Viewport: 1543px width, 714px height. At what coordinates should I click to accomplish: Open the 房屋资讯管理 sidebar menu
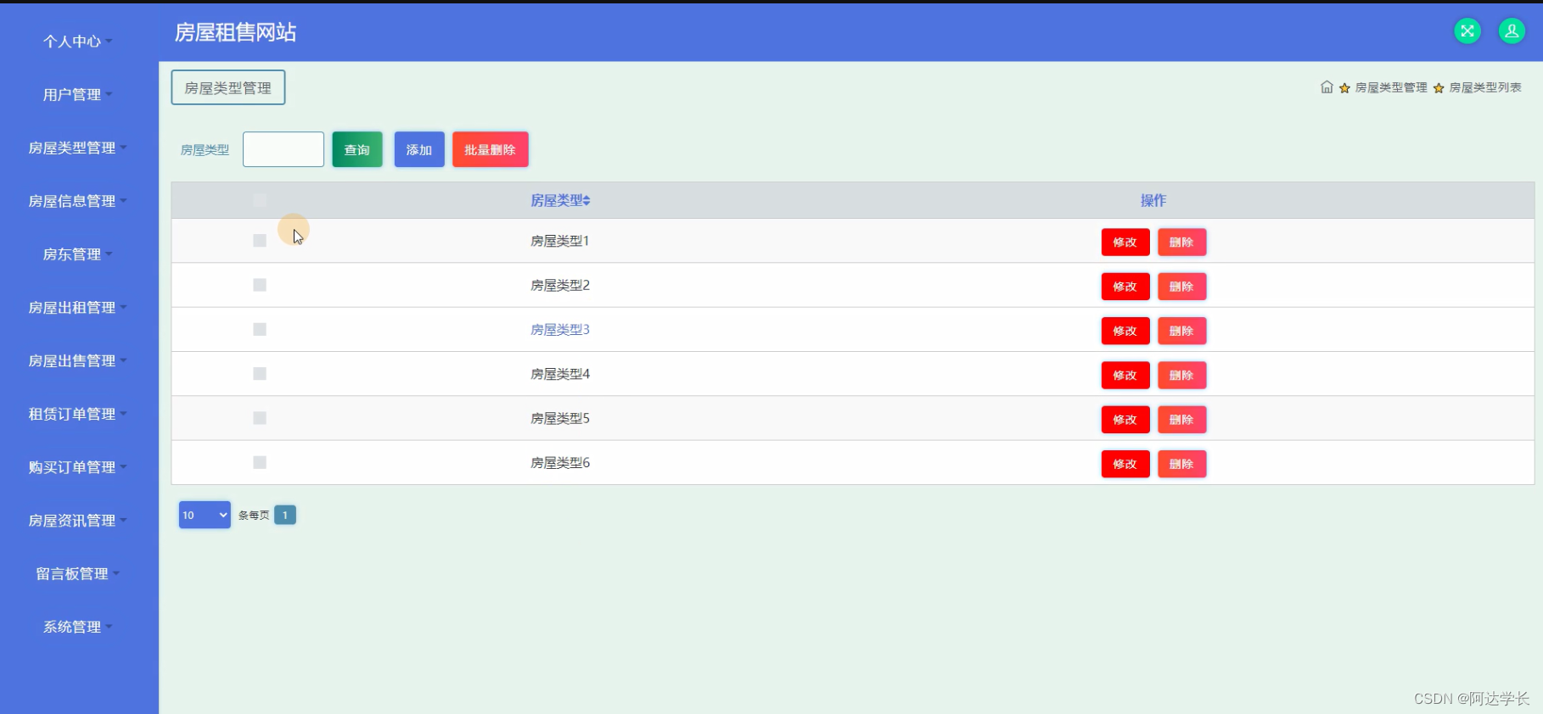click(77, 521)
